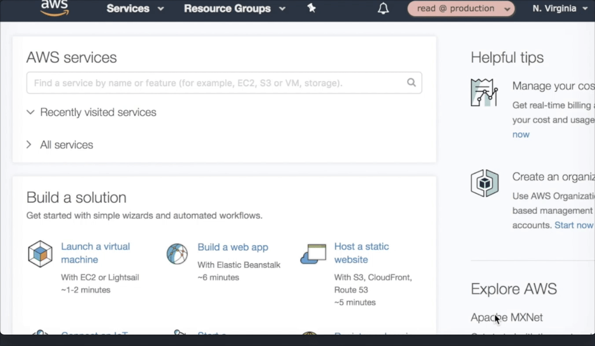The height and width of the screenshot is (346, 595).
Task: Click the magnifier icon in service search
Action: (x=411, y=82)
